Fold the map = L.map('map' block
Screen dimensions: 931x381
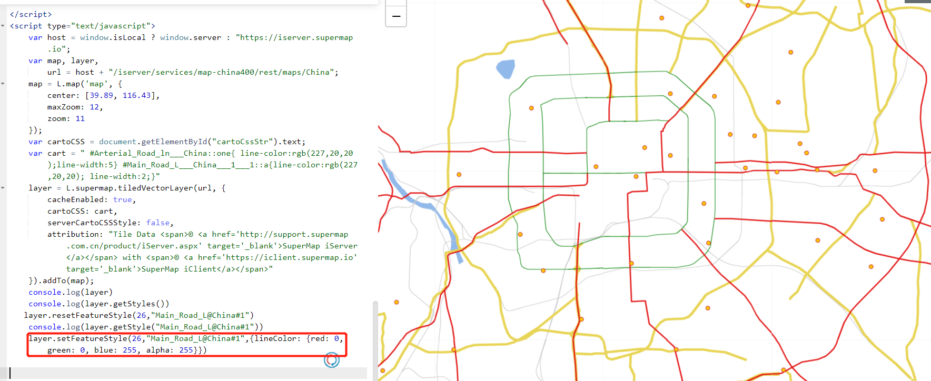tap(3, 84)
